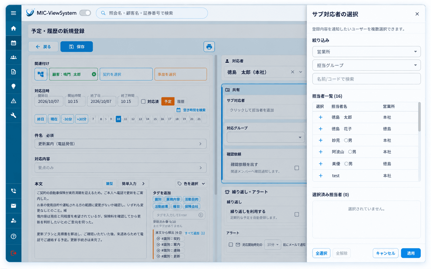Open the warning triangle sidebar icon
This screenshot has width=431, height=269.
[x=13, y=101]
